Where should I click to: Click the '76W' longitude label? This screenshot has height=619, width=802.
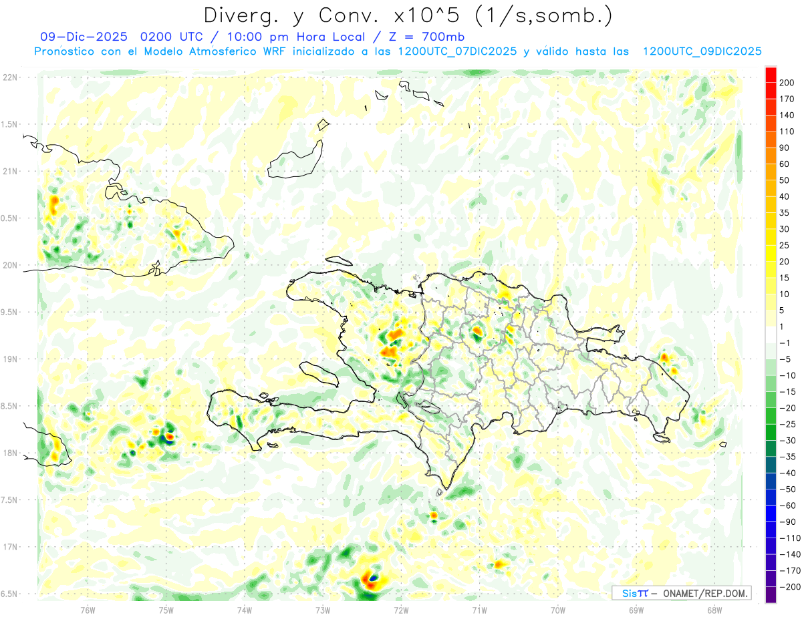(x=88, y=610)
